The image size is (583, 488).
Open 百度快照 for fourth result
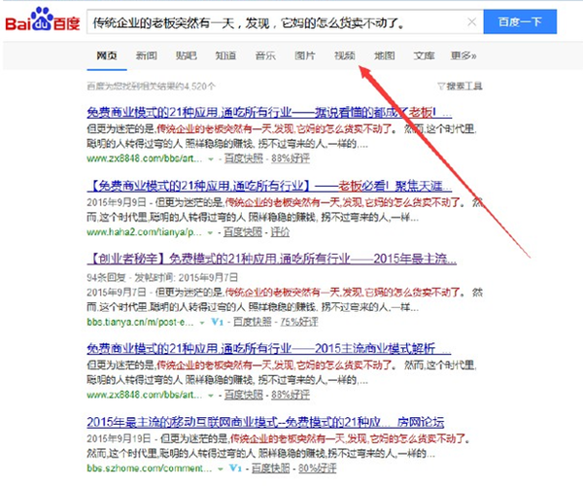click(244, 395)
